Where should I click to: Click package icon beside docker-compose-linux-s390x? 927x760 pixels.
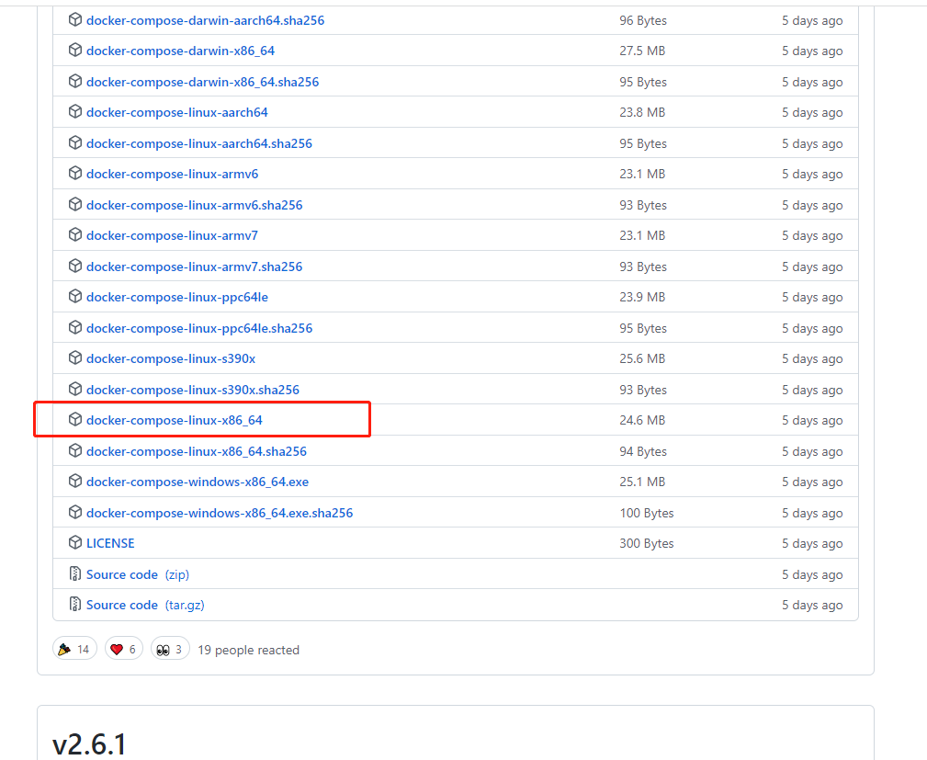tap(75, 357)
